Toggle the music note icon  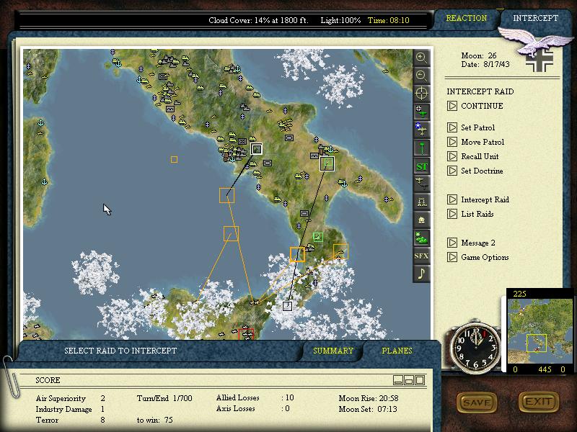(421, 274)
